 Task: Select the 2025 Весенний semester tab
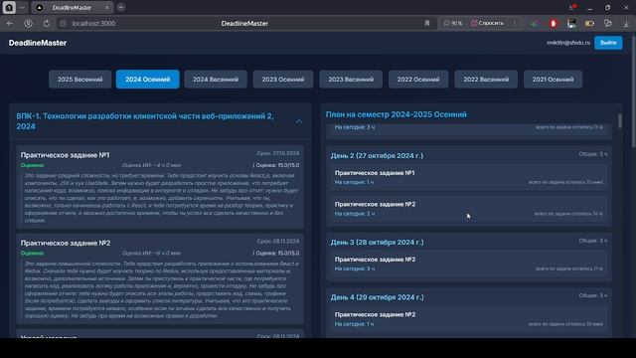79,80
